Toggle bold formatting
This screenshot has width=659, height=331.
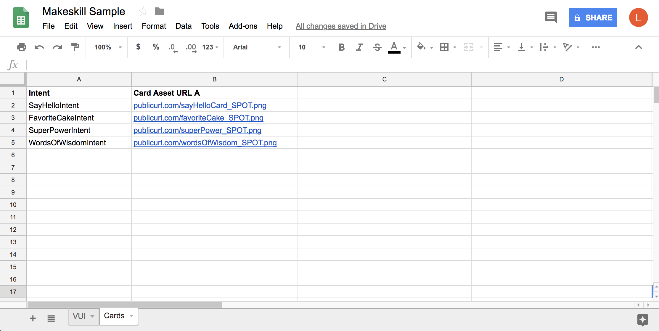click(341, 47)
